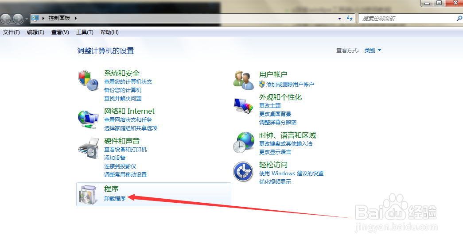
Task: Click 备份您的计算机 link
Action: (x=123, y=90)
